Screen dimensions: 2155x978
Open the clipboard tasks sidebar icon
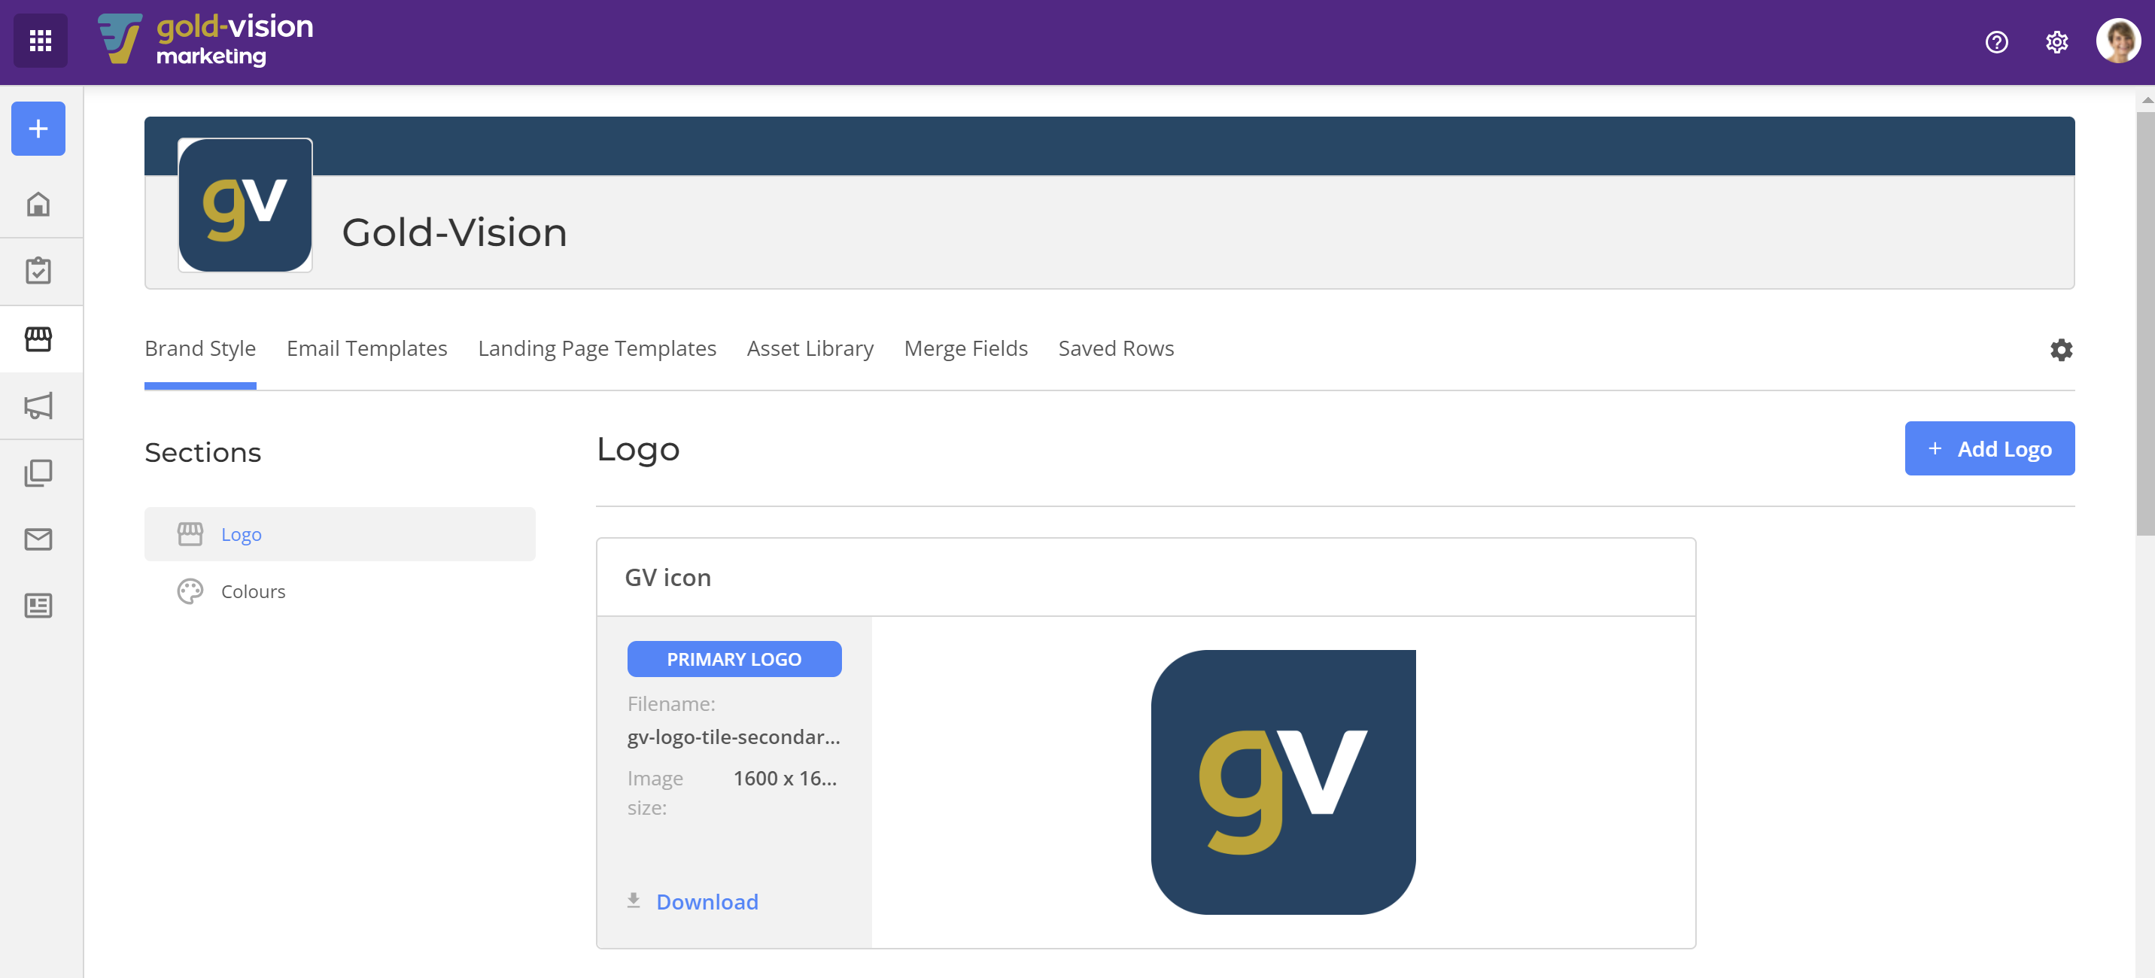click(38, 271)
